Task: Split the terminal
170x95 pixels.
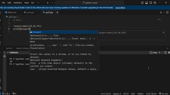Action: pyautogui.click(x=165, y=53)
